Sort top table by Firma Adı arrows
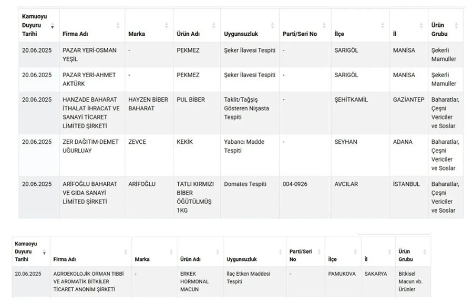 (x=118, y=26)
